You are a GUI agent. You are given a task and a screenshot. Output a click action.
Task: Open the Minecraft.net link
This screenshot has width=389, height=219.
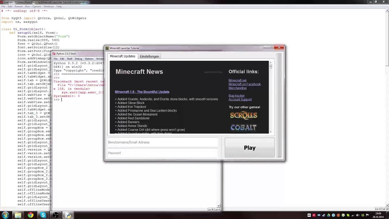pos(237,81)
